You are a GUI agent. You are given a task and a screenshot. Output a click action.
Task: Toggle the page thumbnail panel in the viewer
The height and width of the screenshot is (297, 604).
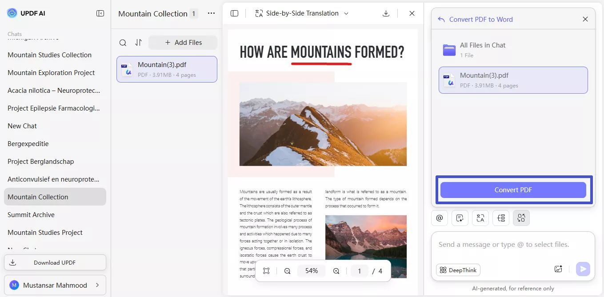pos(234,13)
